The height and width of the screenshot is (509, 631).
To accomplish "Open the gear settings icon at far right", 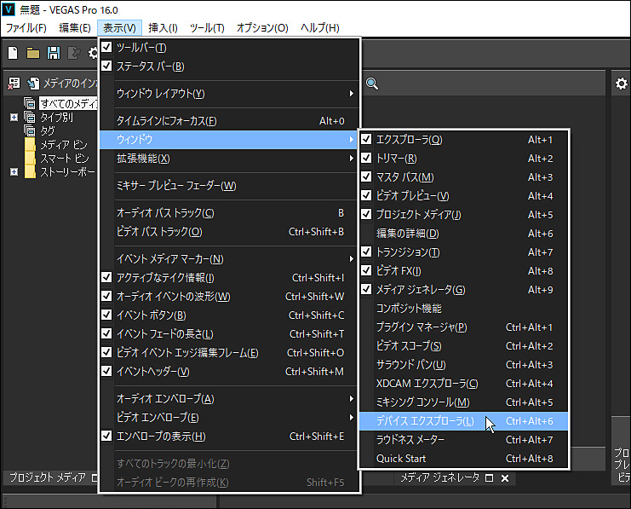I will (x=622, y=84).
